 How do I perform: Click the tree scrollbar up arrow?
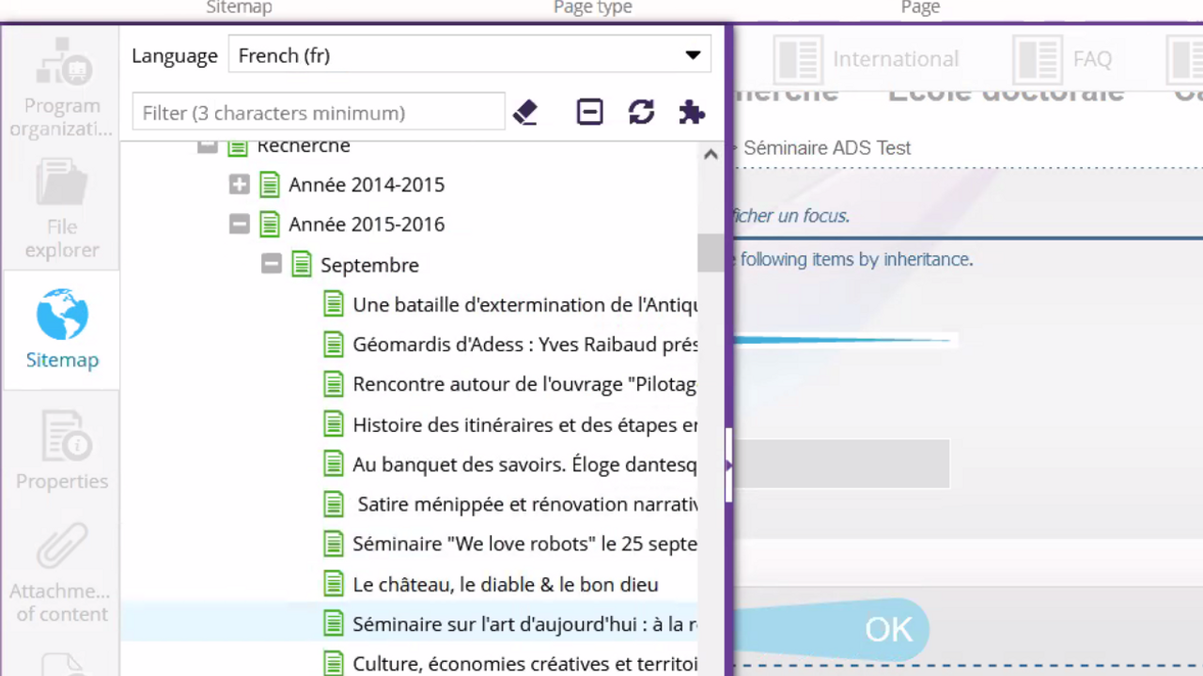711,155
